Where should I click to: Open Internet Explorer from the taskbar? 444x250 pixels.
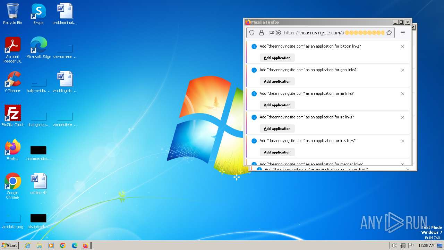click(27, 245)
